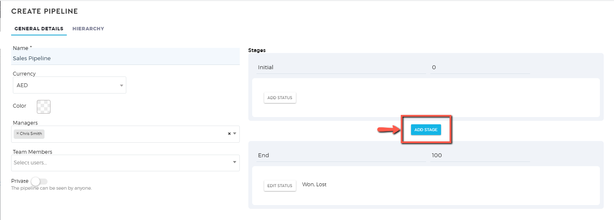The width and height of the screenshot is (614, 220).
Task: Edit the Initial stage value of 0
Action: pos(480,67)
